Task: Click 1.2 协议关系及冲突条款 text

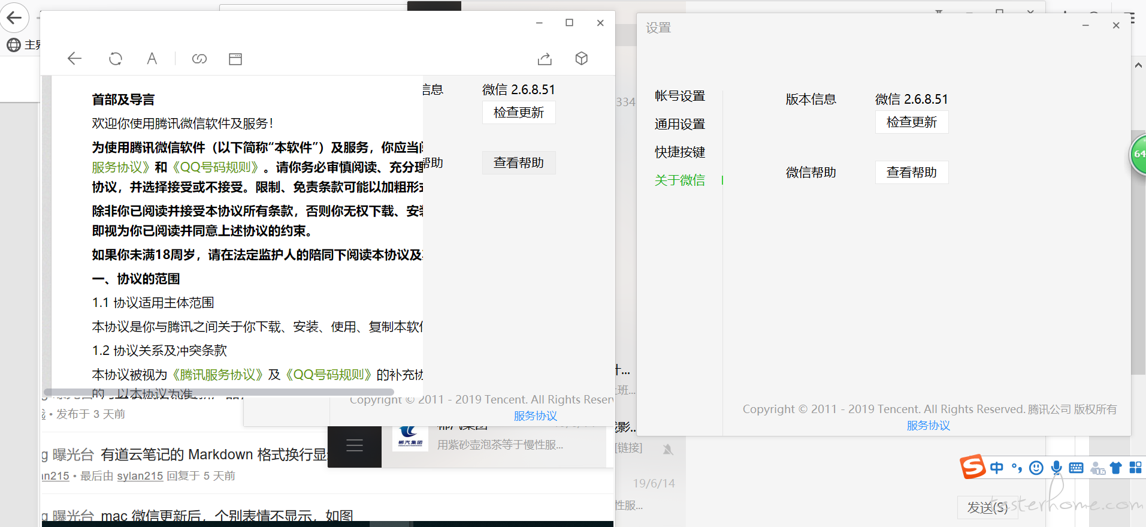Action: (x=159, y=351)
